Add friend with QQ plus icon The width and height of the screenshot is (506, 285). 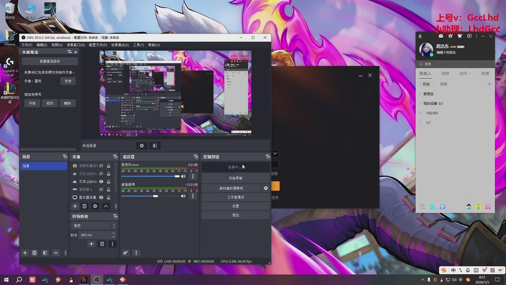490,84
